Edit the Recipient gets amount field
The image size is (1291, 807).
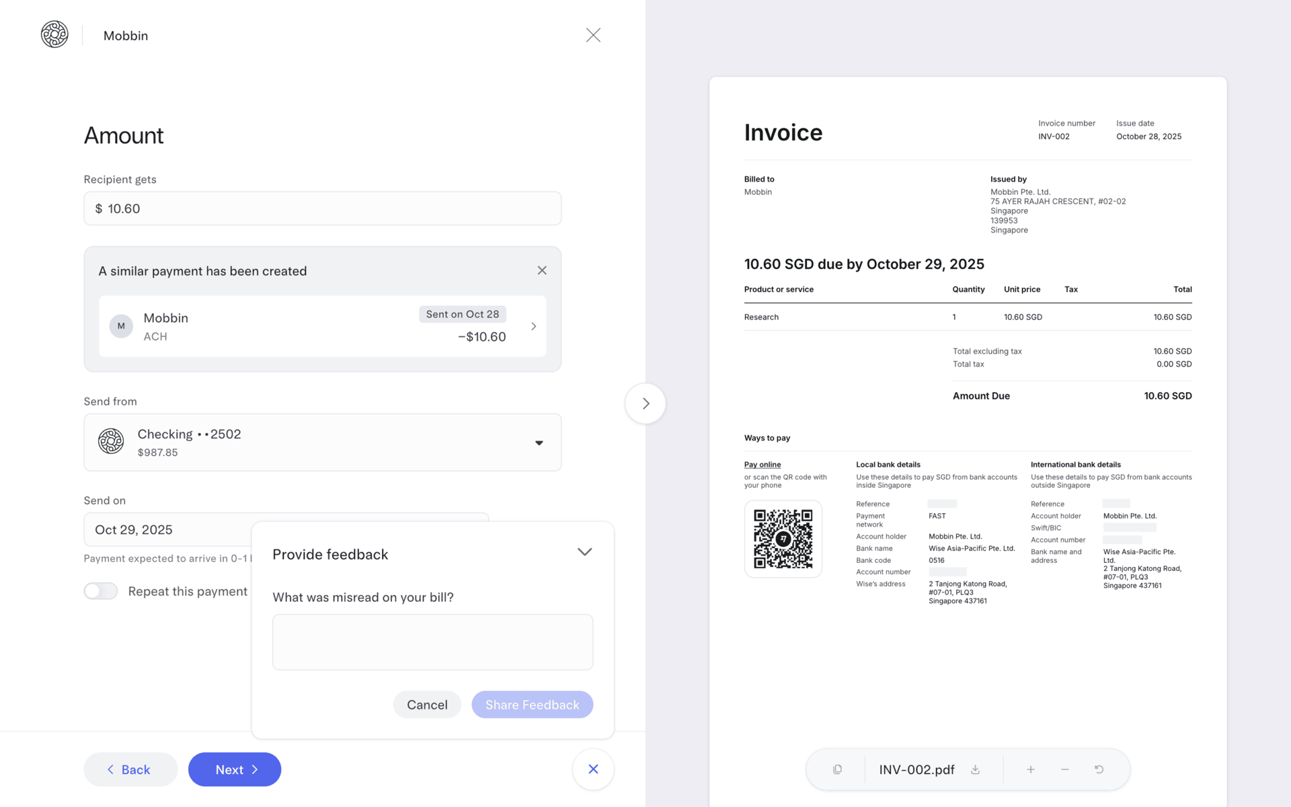click(x=322, y=208)
